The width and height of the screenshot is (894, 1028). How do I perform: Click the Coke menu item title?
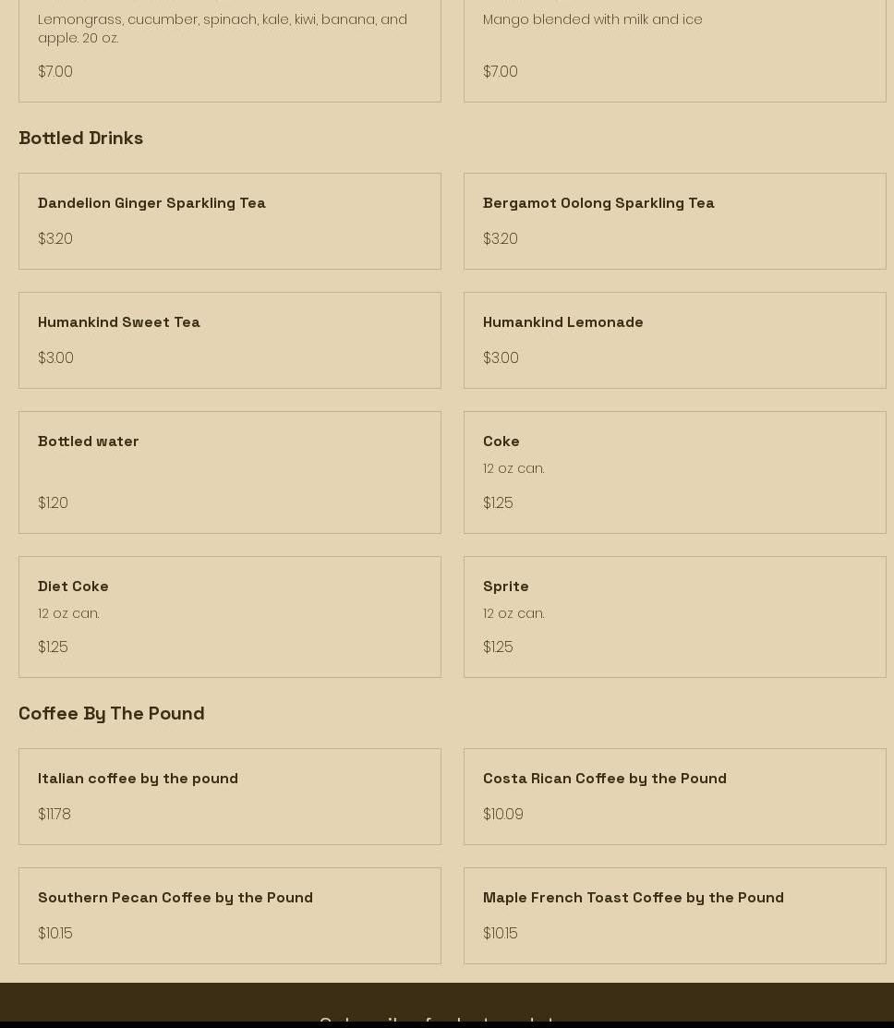pos(501,441)
